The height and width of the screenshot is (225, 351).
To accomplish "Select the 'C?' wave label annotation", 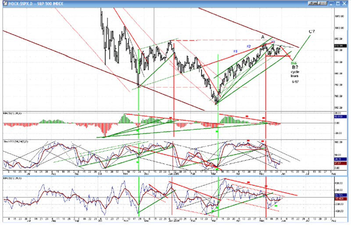I will pos(312,32).
